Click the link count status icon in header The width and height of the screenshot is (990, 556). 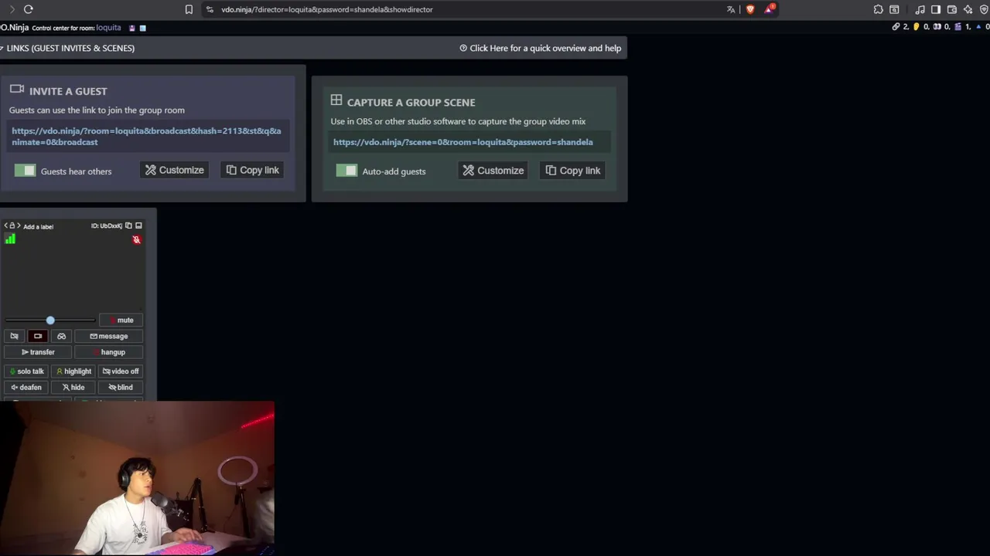pos(896,27)
